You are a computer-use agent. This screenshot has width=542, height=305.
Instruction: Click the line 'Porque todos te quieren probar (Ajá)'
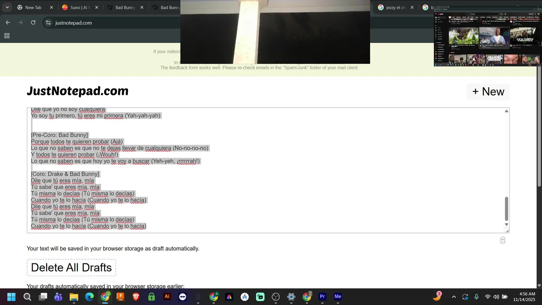pyautogui.click(x=77, y=141)
